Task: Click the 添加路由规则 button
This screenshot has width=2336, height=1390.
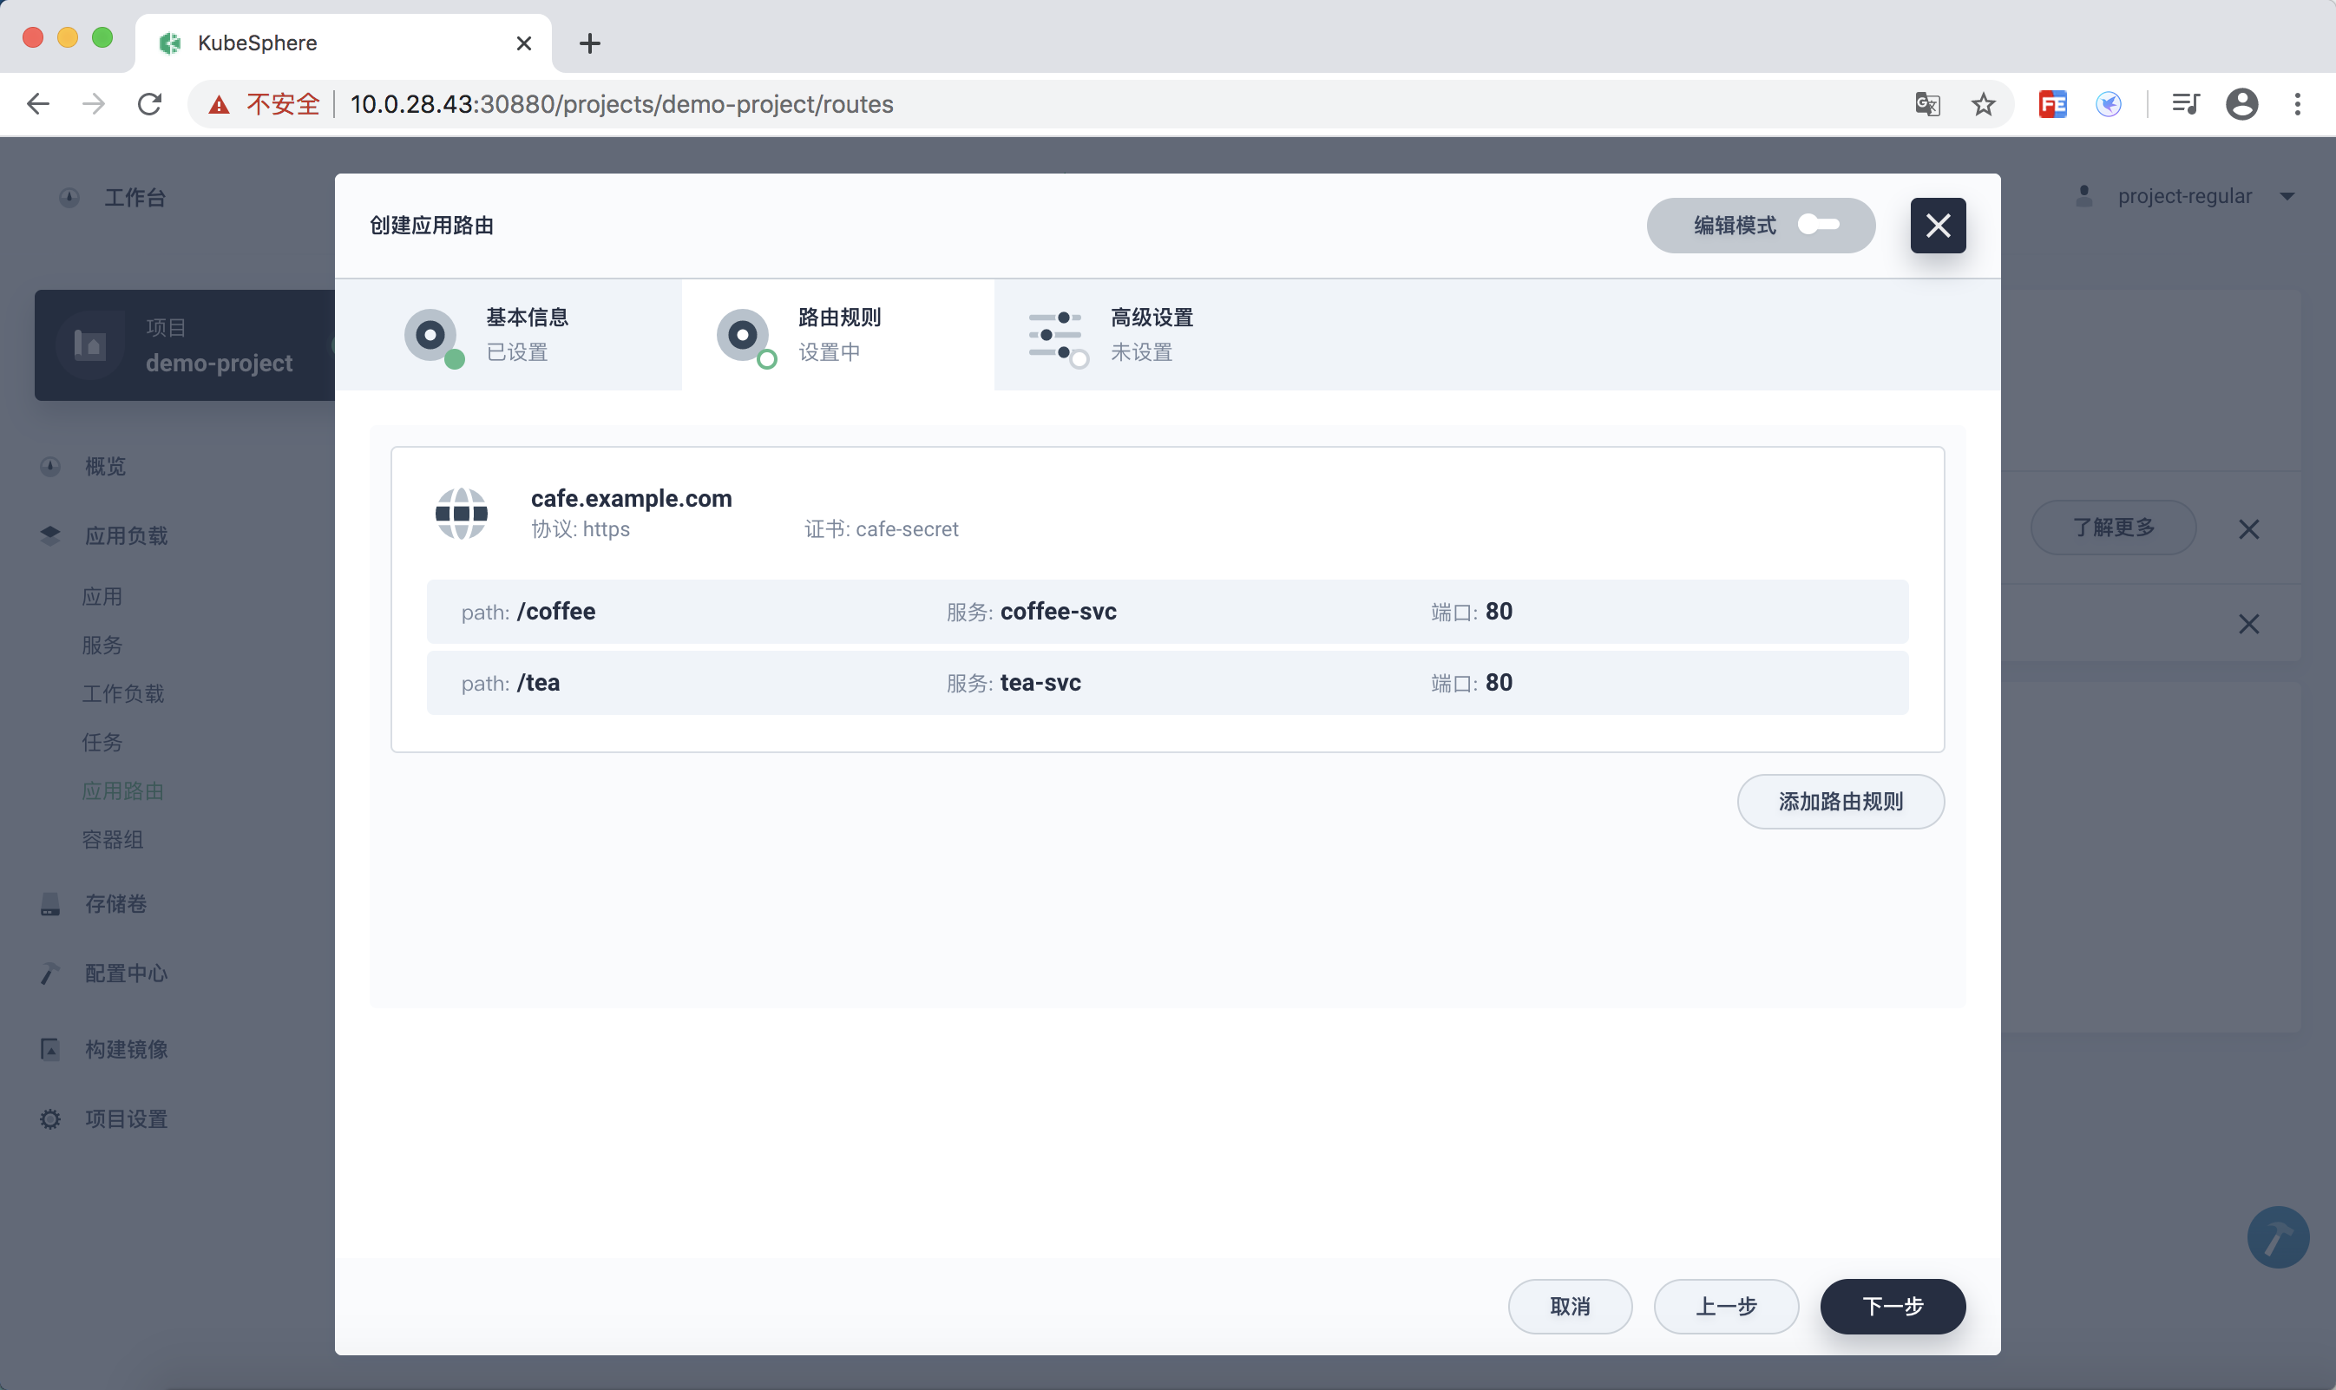Action: [1840, 801]
